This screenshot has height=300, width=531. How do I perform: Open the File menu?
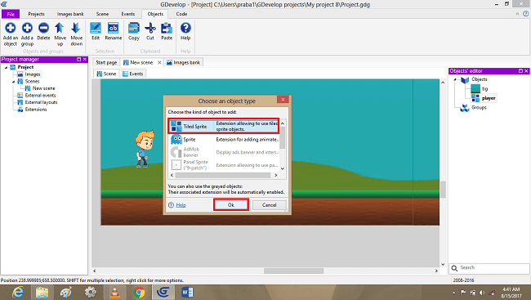pyautogui.click(x=11, y=14)
